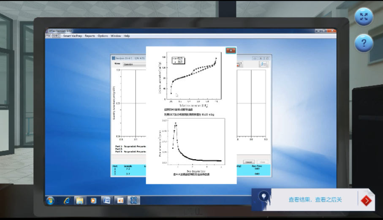Close the results graph popup

coord(231,51)
